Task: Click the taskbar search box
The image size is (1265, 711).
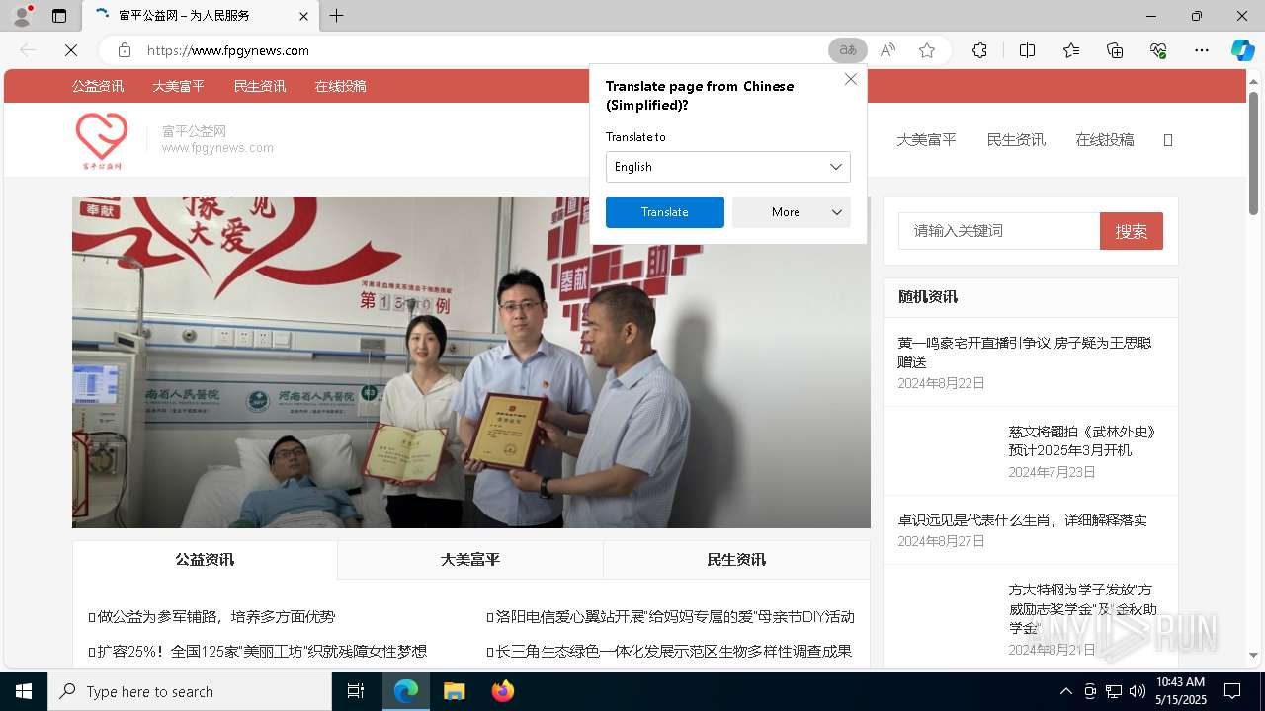Action: point(190,691)
